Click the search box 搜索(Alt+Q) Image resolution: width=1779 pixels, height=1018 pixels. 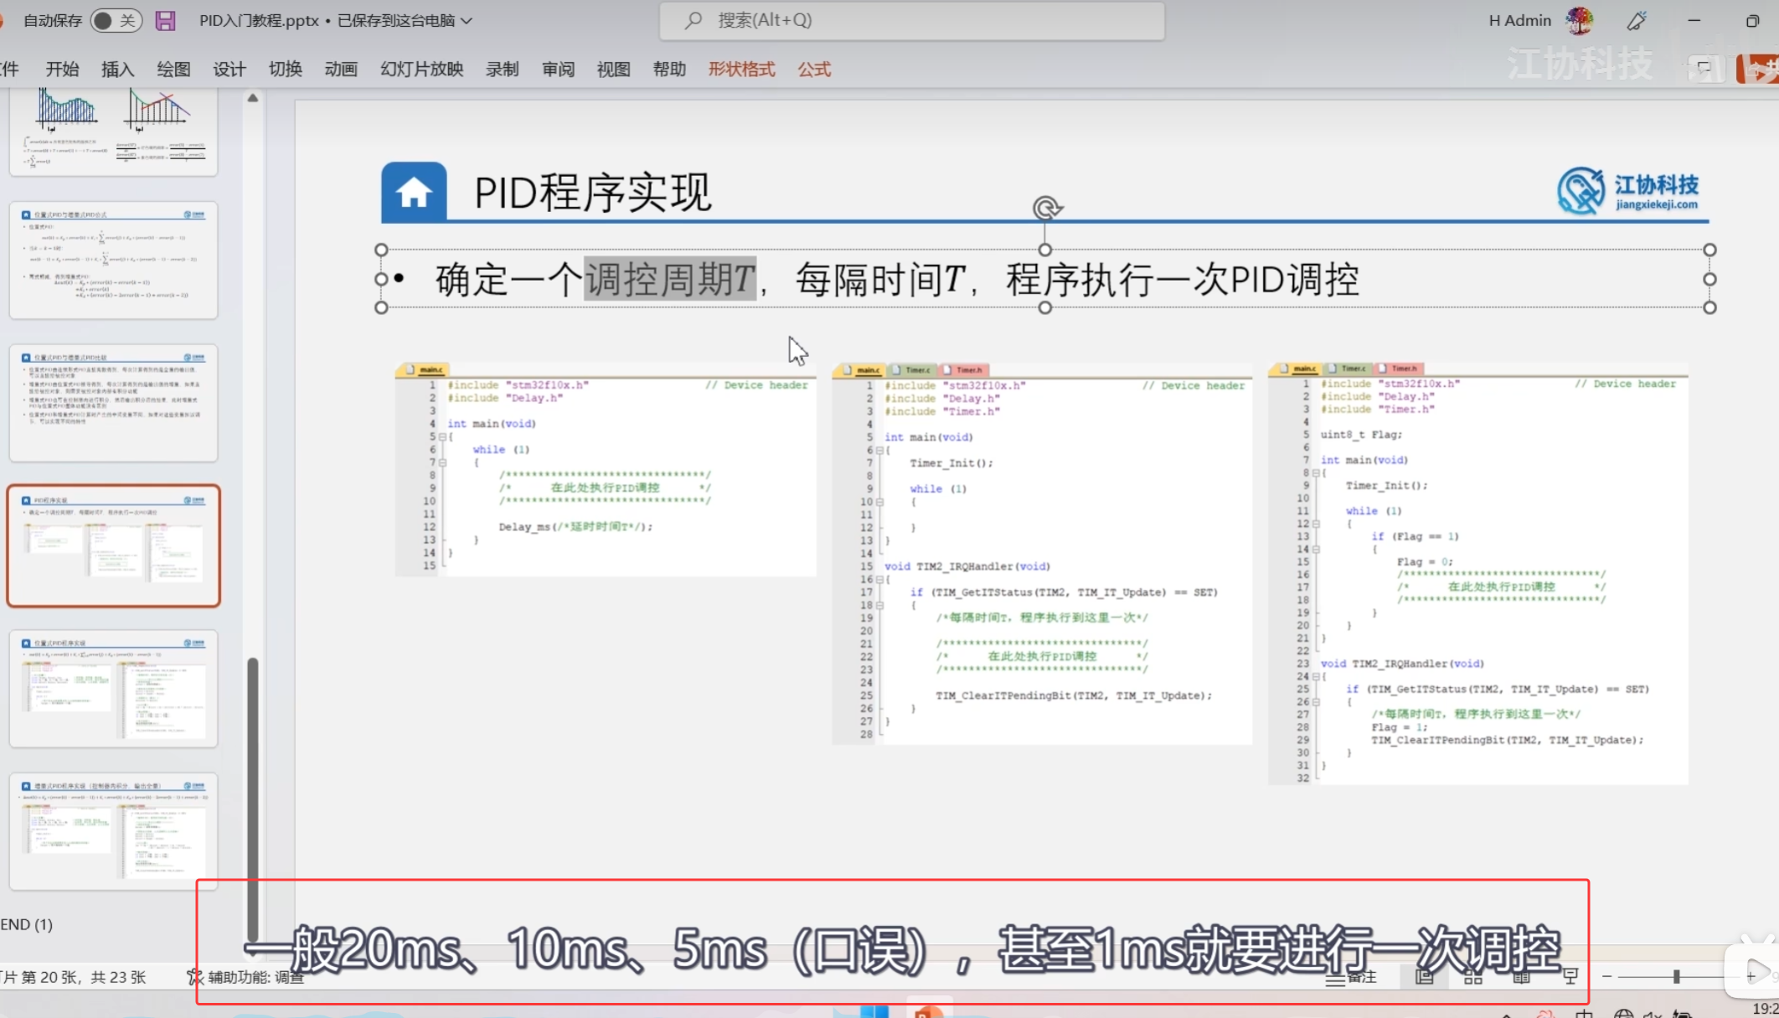pos(911,20)
